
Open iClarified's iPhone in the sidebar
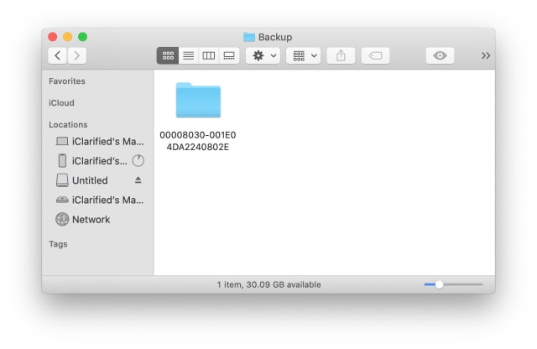98,161
